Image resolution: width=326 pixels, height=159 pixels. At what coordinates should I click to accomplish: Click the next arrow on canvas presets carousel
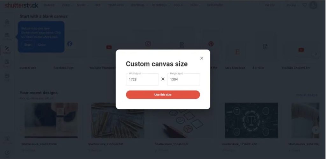point(316,54)
